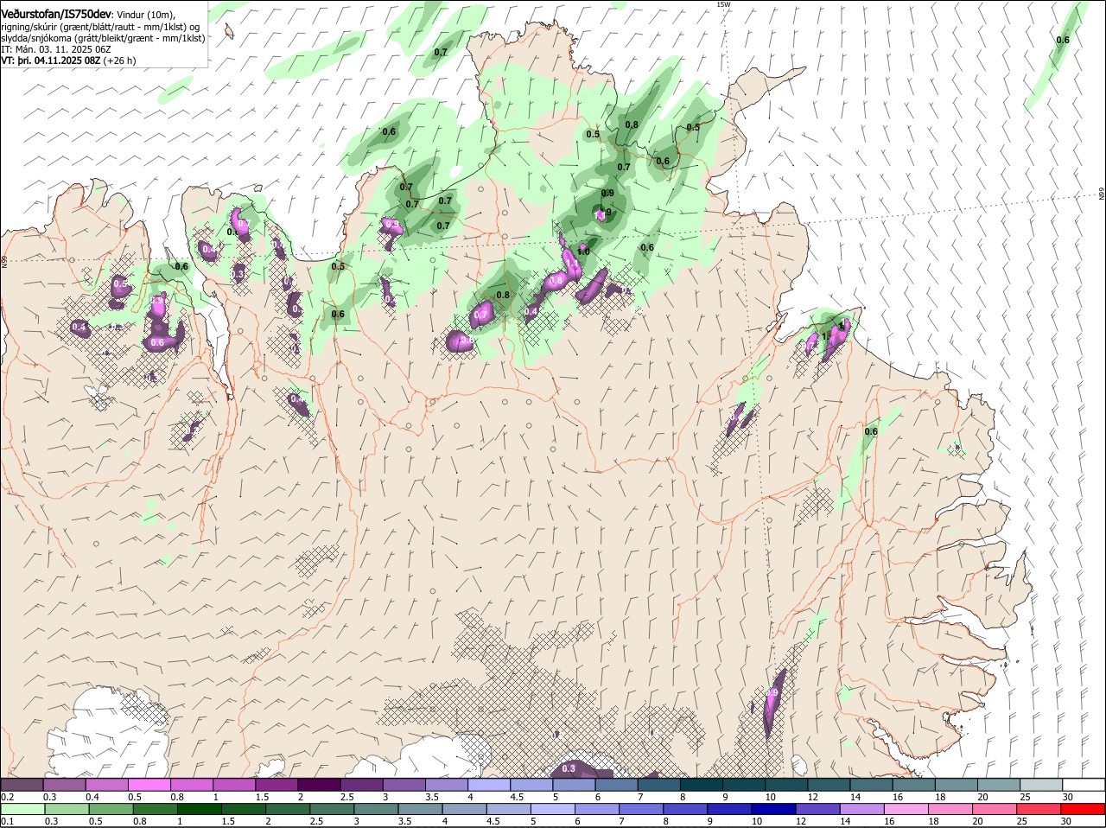Image resolution: width=1106 pixels, height=828 pixels.
Task: Select upper legend swatch between 0.5 and 0.8
Action: 149,785
